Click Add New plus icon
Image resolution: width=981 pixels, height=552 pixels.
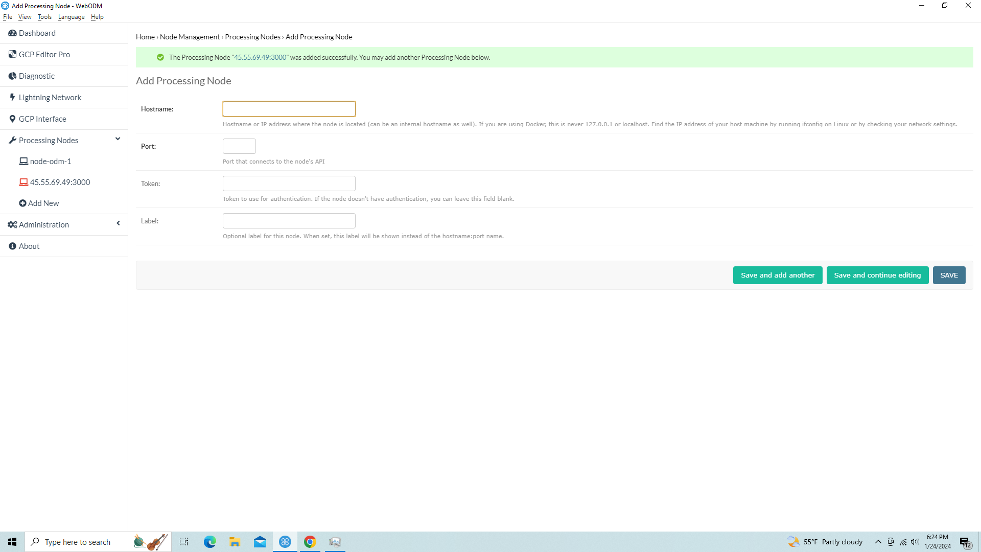coord(22,203)
